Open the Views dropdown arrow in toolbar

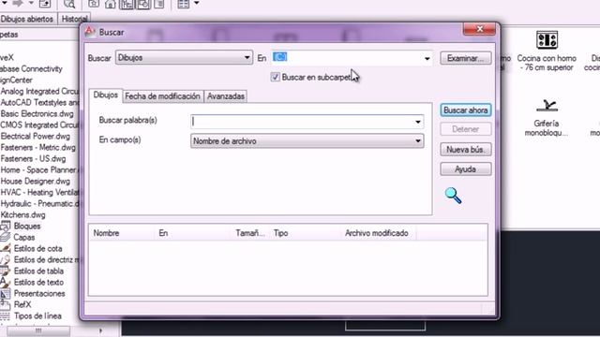[196, 4]
